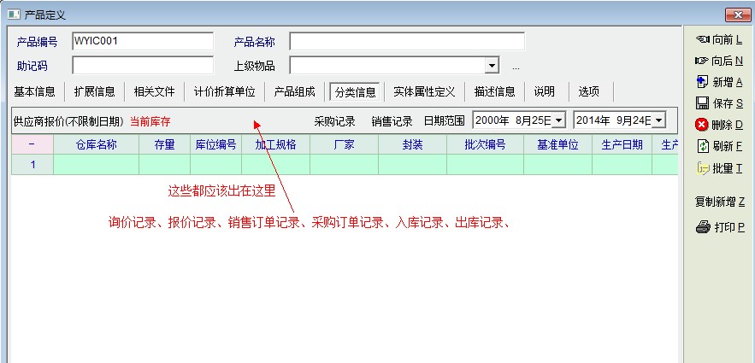Expand the 上级物品 dropdown list
This screenshot has height=363, width=755.
click(492, 66)
